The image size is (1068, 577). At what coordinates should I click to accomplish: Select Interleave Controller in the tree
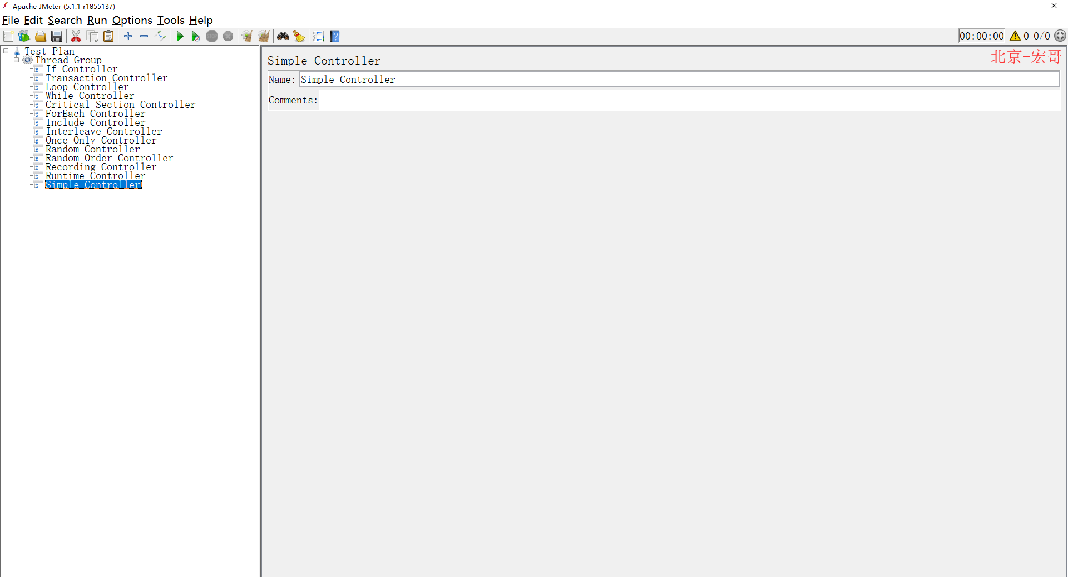click(104, 131)
